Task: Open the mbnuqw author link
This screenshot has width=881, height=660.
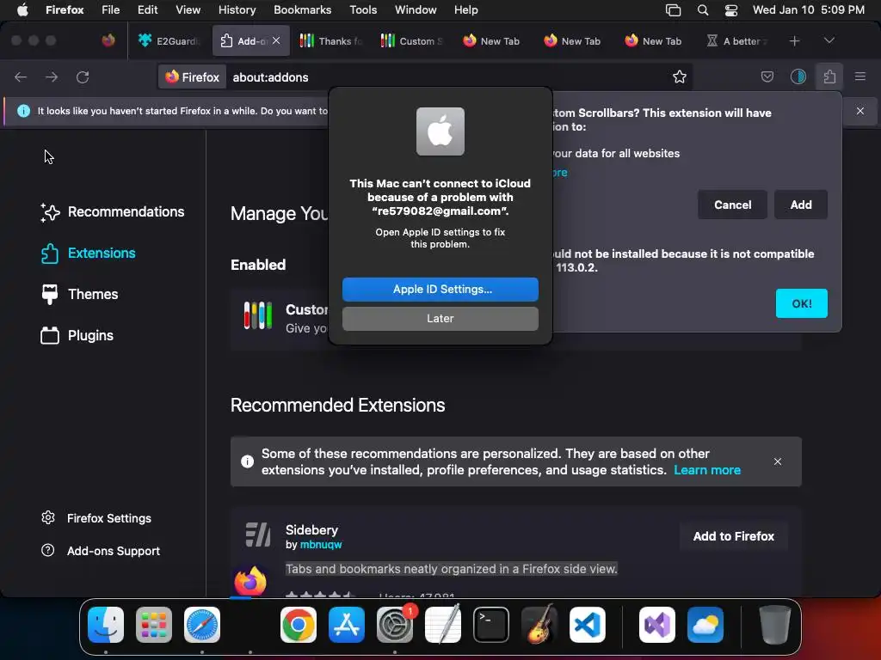Action: (x=321, y=544)
